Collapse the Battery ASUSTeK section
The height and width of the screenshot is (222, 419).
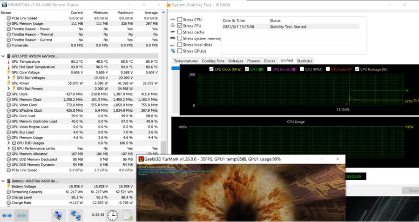4,181
